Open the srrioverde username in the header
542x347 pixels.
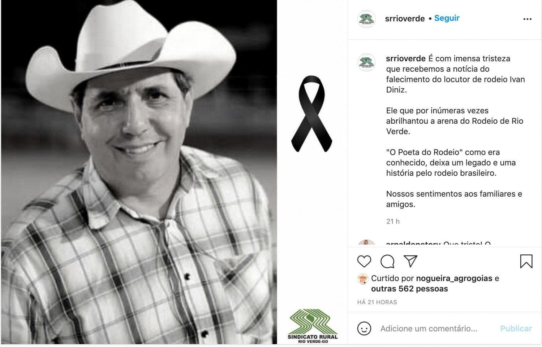pos(405,18)
